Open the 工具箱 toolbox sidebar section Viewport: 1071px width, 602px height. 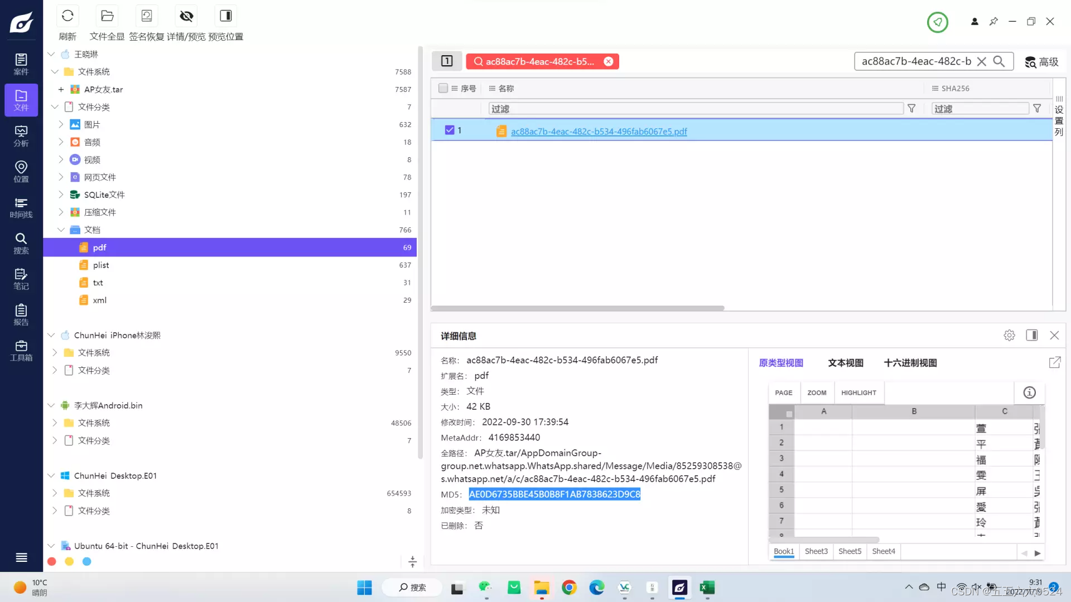(x=21, y=351)
